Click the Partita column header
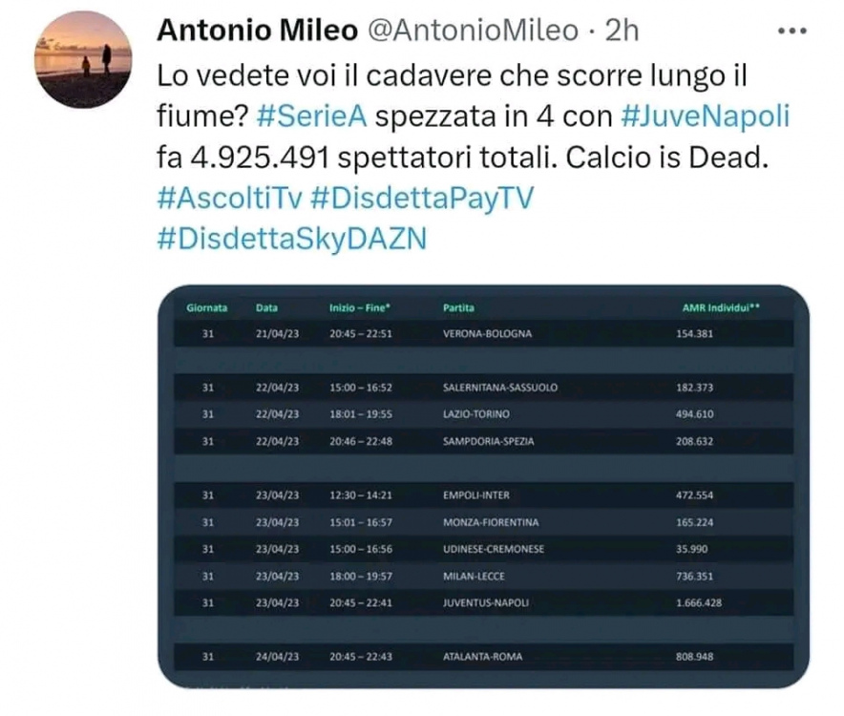Viewport: 844px width, 716px height. point(458,308)
